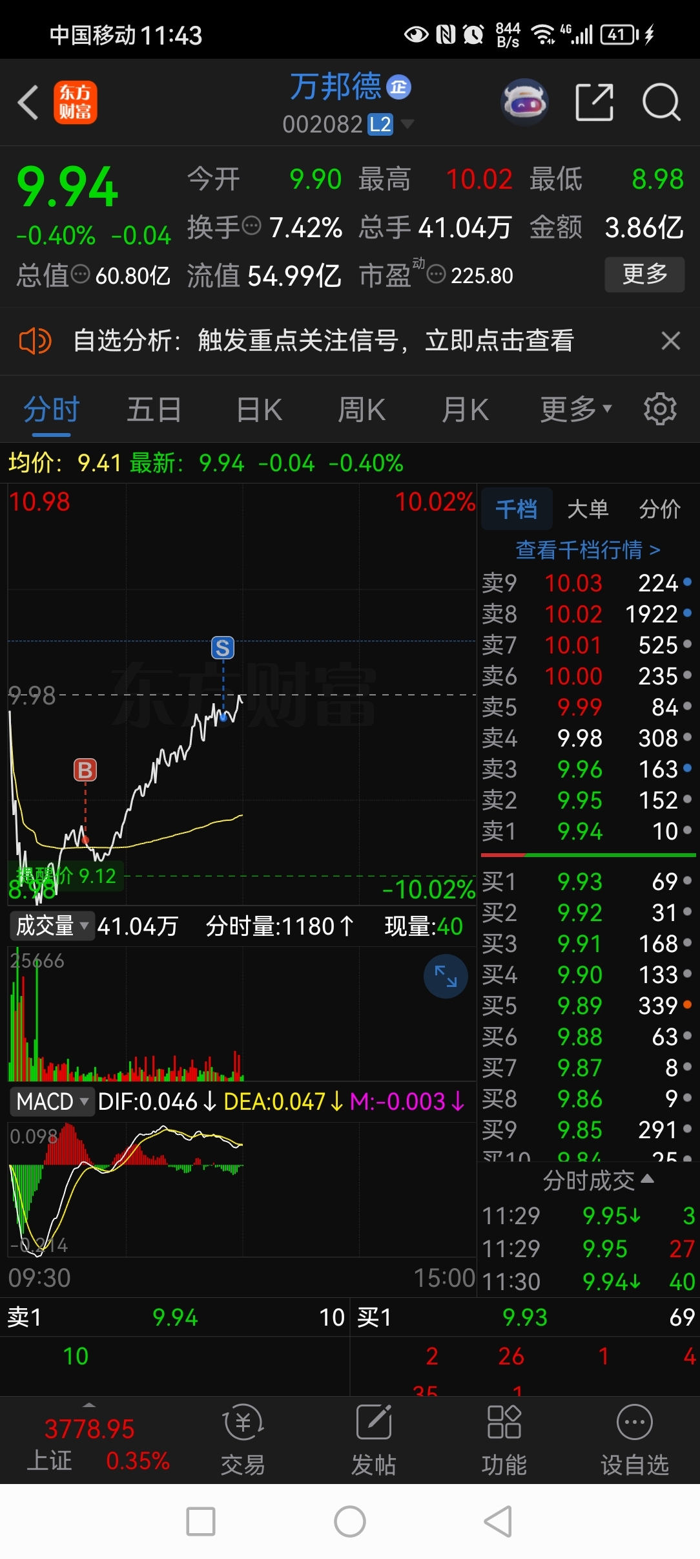Open 查看千档行情 link
This screenshot has width=700, height=1559.
[588, 550]
